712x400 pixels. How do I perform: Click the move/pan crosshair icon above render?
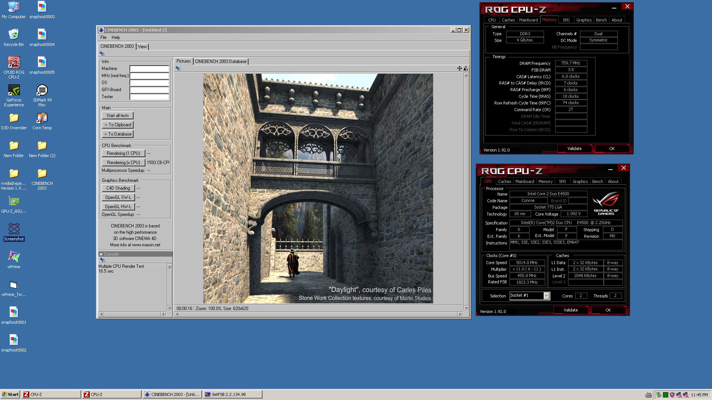coord(459,68)
